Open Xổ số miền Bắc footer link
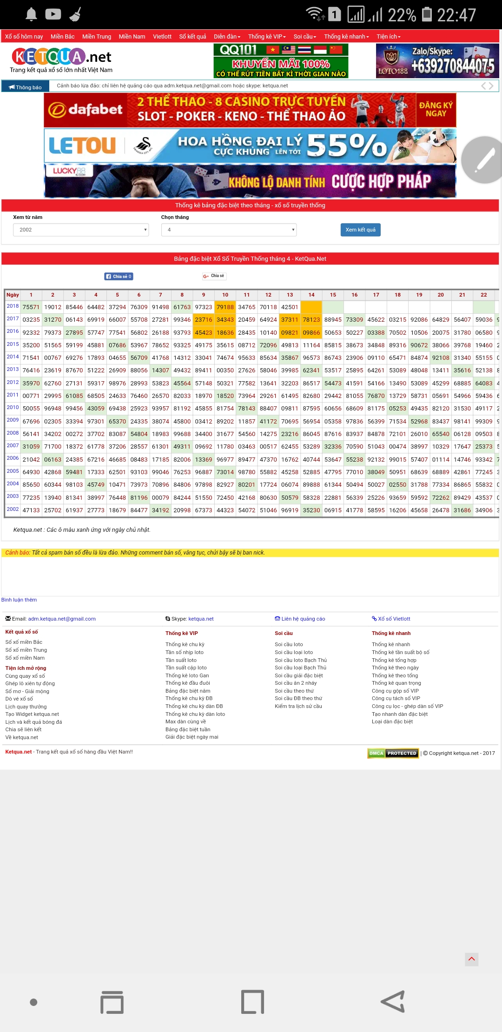502x1032 pixels. (x=24, y=642)
